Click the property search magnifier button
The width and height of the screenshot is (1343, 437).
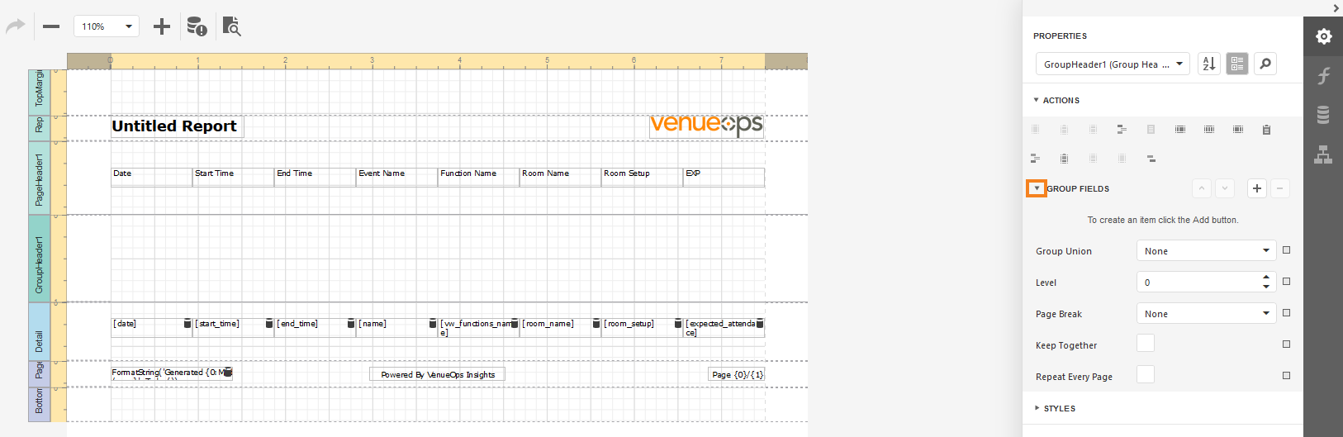point(1265,64)
